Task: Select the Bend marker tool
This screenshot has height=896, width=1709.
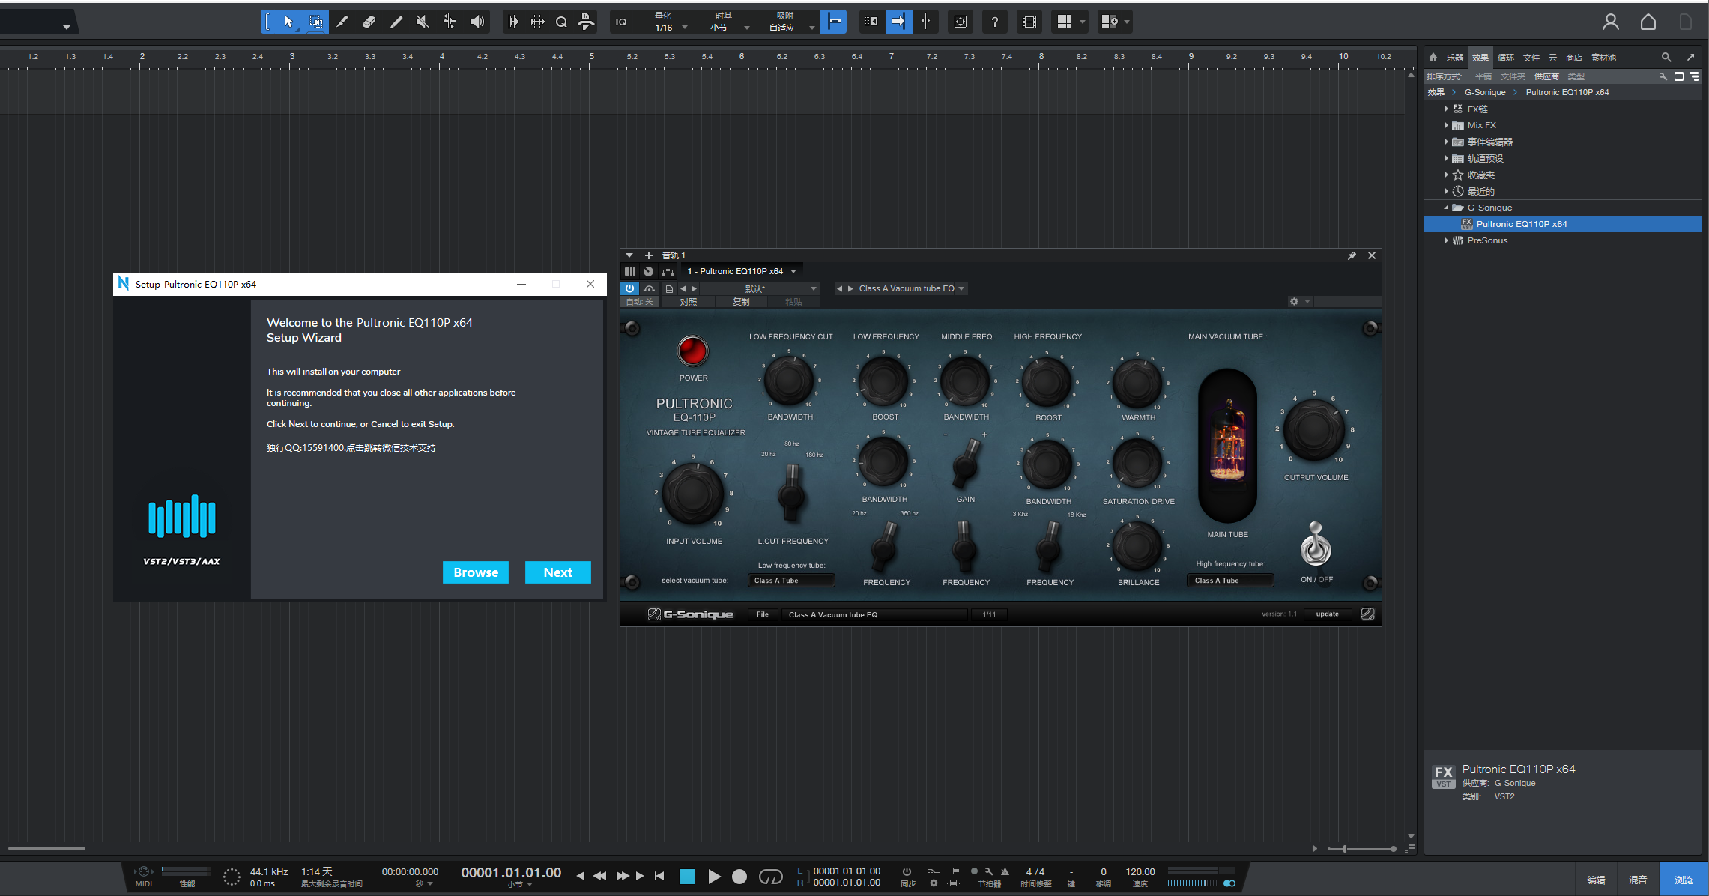Action: pos(450,22)
